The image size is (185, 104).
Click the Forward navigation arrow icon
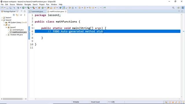click(x=98, y=8)
